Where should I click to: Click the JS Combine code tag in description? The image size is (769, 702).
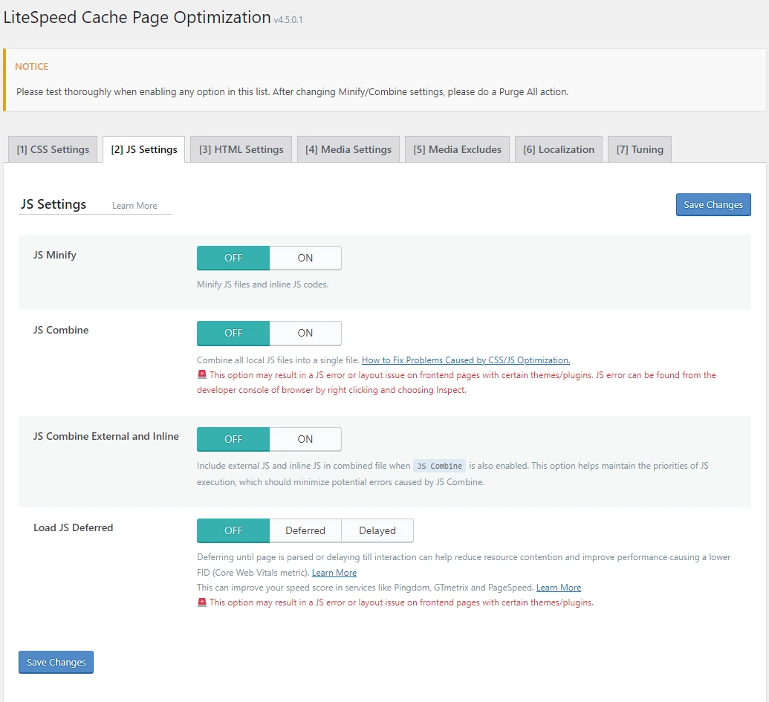pyautogui.click(x=439, y=466)
